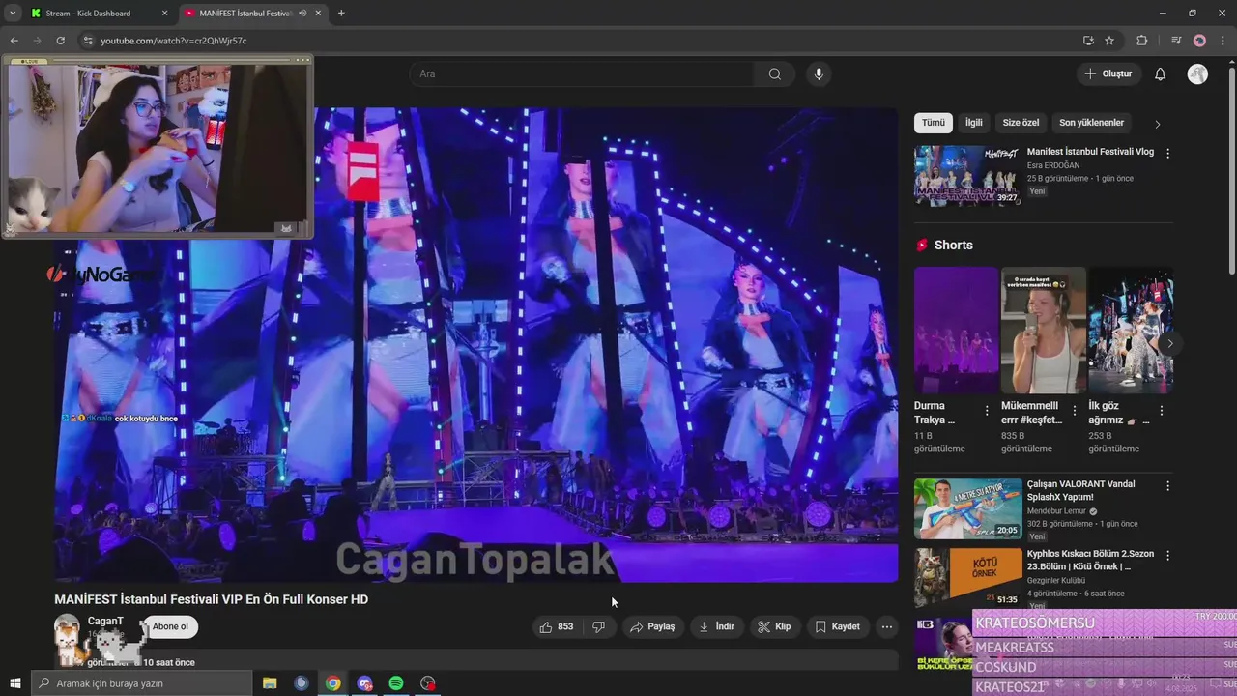Viewport: 1237px width, 696px height.
Task: Show next filter chips arrow
Action: pos(1157,124)
